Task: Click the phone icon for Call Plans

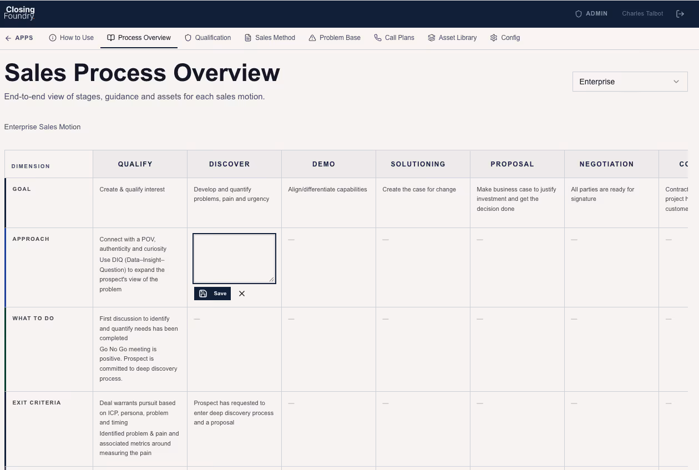Action: click(378, 38)
